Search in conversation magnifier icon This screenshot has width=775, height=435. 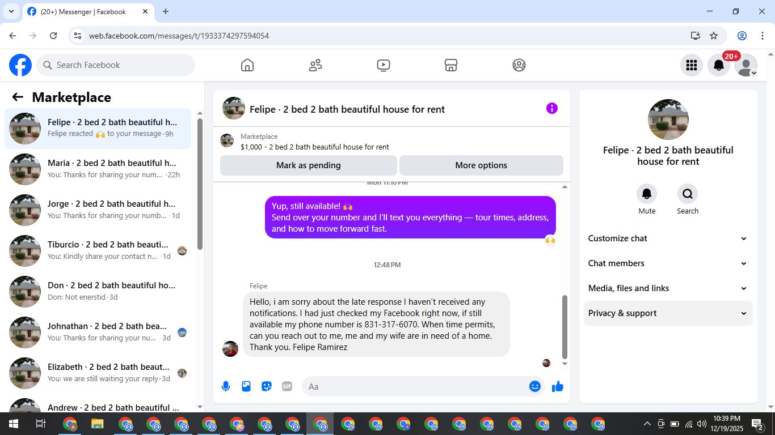pyautogui.click(x=688, y=194)
